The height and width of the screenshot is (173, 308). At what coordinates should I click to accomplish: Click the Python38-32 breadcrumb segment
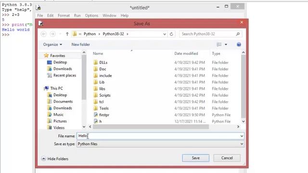114,34
